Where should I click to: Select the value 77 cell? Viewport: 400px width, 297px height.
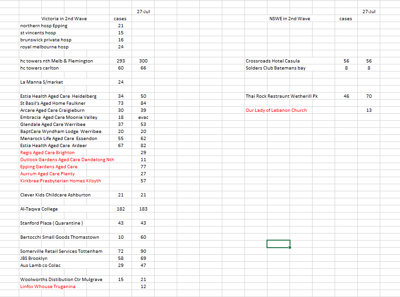[143, 167]
